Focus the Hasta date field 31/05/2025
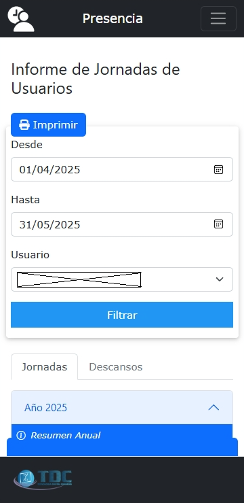 click(x=122, y=224)
